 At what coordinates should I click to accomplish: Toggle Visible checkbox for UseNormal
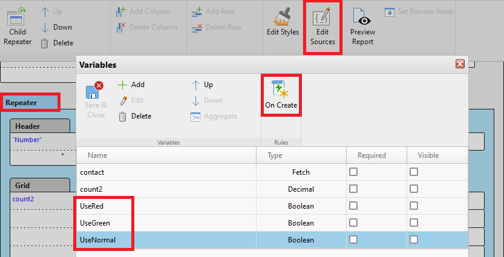414,240
